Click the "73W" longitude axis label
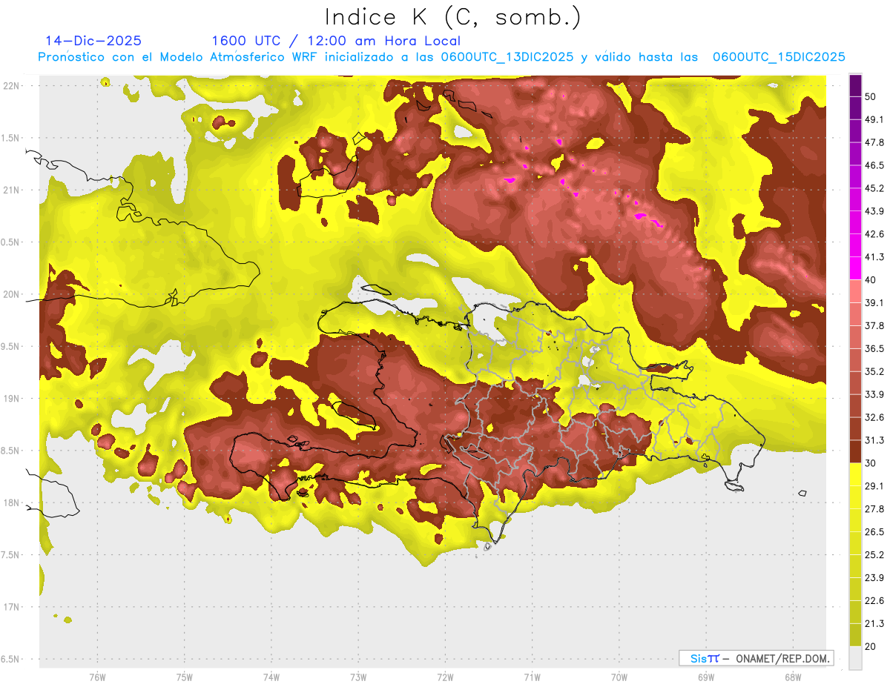Screen dimensions: 890x687 click(x=358, y=677)
